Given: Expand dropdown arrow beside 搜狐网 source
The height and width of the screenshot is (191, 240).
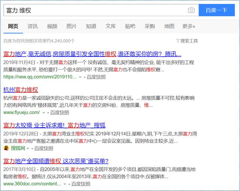Looking at the screenshot, I should pos(28,148).
